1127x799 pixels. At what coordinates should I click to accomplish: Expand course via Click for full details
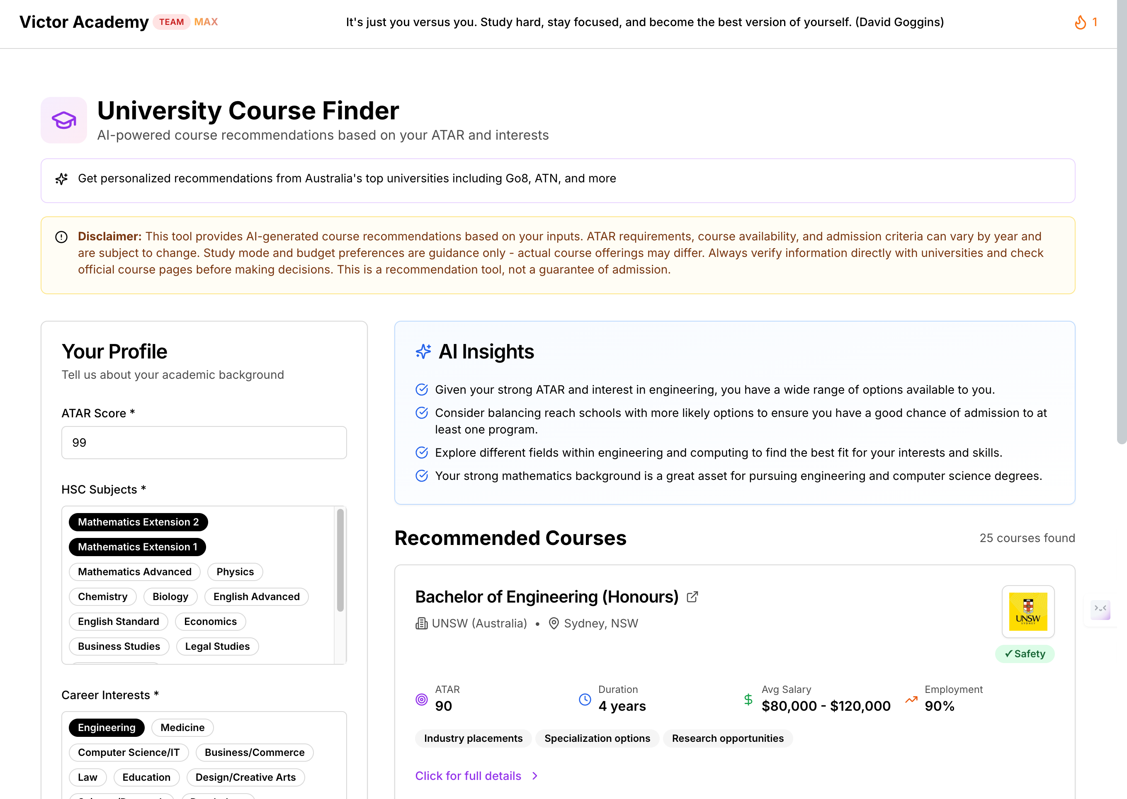pyautogui.click(x=468, y=776)
